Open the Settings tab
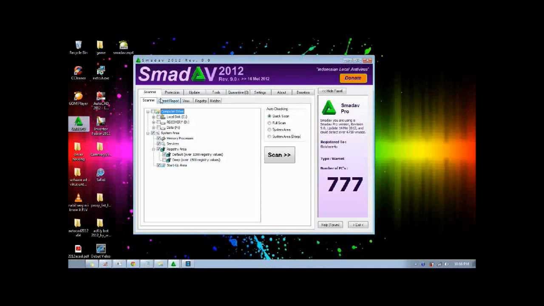Viewport: 544px width, 306px height. tap(260, 92)
